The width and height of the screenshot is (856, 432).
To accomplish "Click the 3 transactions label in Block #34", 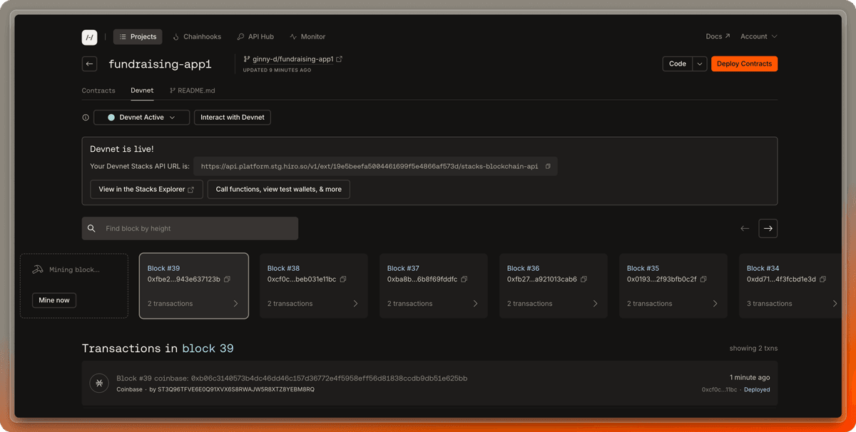I will coord(769,304).
